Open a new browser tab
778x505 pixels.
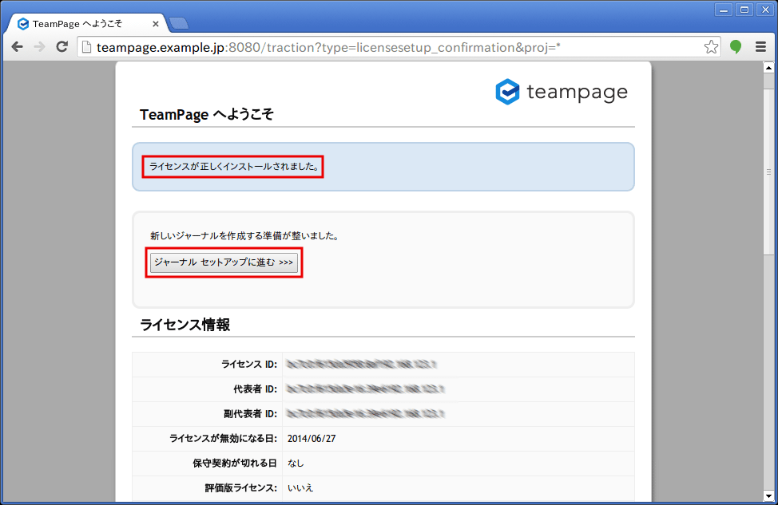click(178, 23)
